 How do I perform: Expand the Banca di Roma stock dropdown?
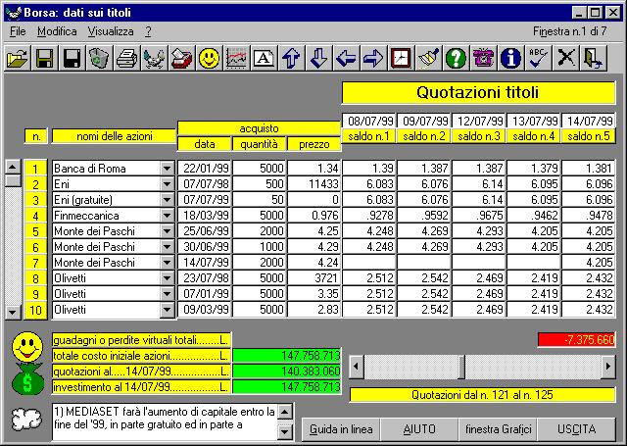(x=167, y=169)
